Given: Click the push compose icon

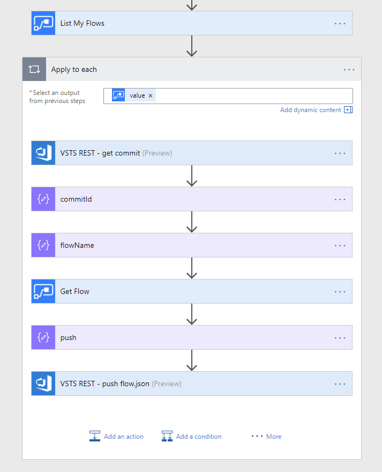Looking at the screenshot, I should tap(43, 338).
